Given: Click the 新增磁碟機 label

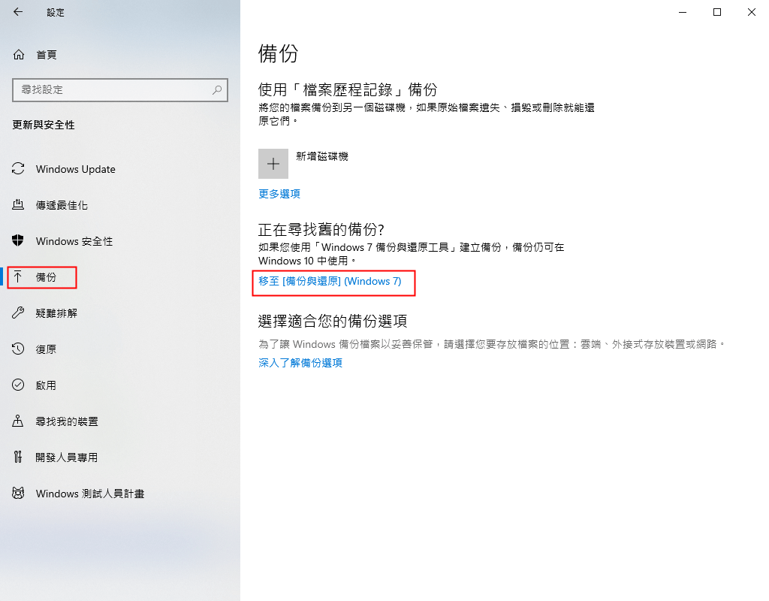Looking at the screenshot, I should [322, 156].
